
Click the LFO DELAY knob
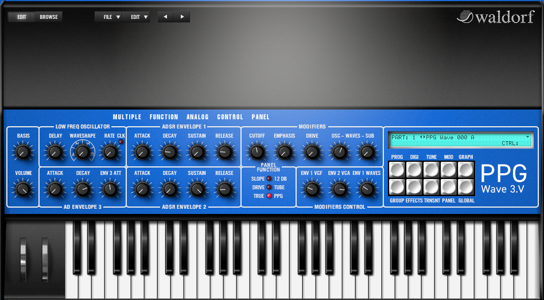pyautogui.click(x=55, y=152)
